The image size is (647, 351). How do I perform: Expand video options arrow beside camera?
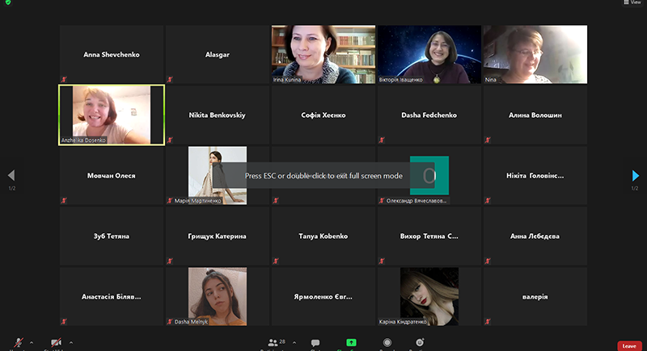point(71,341)
